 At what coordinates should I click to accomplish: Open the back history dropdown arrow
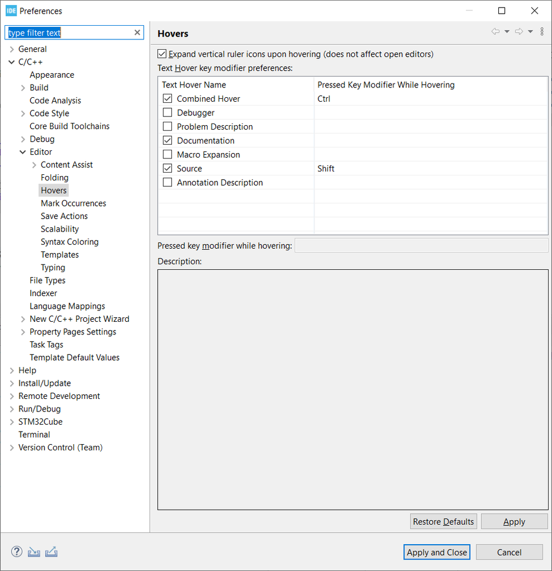(x=507, y=32)
